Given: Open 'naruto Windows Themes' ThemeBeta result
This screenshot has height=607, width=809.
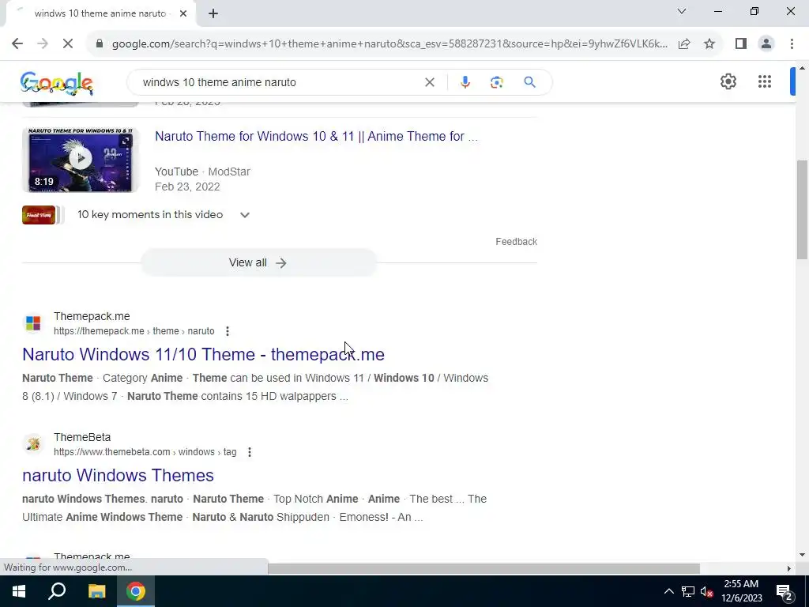Looking at the screenshot, I should point(119,475).
